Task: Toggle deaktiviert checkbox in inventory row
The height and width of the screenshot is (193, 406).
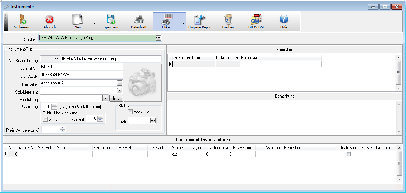Action: tap(349, 154)
